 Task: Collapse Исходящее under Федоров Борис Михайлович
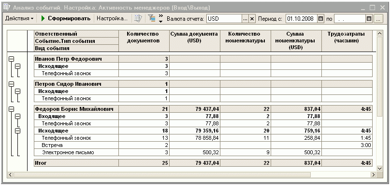[x=18, y=131]
